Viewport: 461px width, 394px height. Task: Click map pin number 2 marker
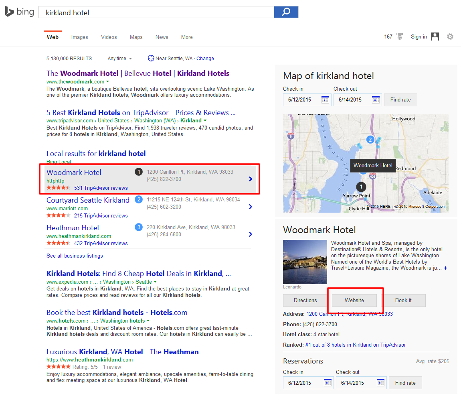coord(370,140)
